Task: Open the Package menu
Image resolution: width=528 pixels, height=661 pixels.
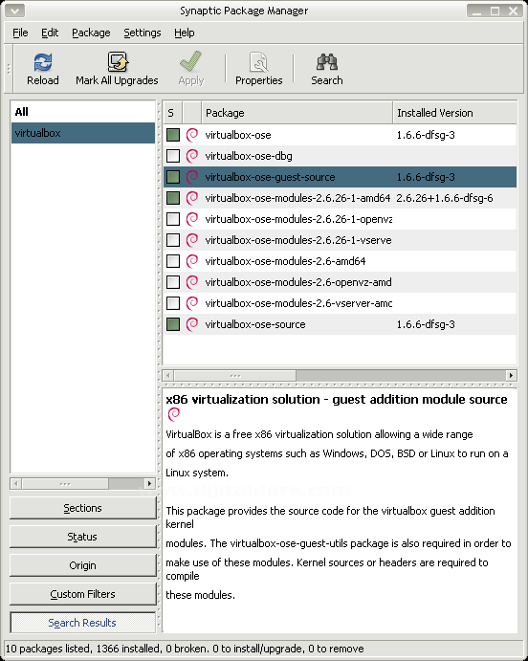Action: 91,33
